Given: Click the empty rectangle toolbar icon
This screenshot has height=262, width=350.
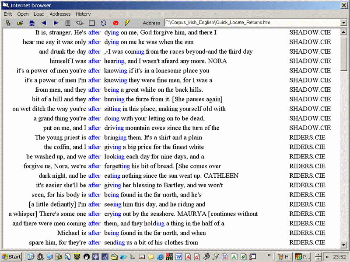Looking at the screenshot, I should point(92,23).
